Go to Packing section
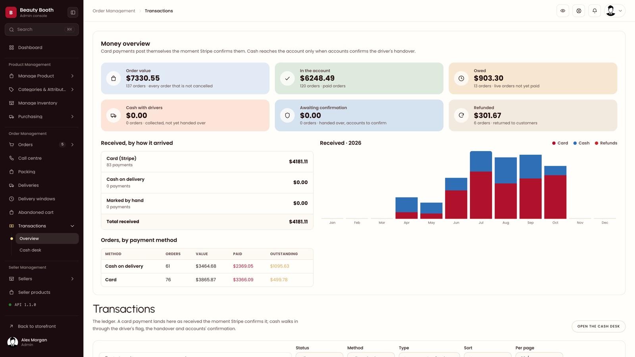635x357 pixels. [42, 172]
